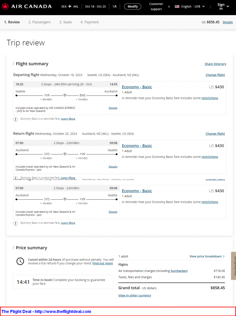Click the US flag language icon

[177, 6]
